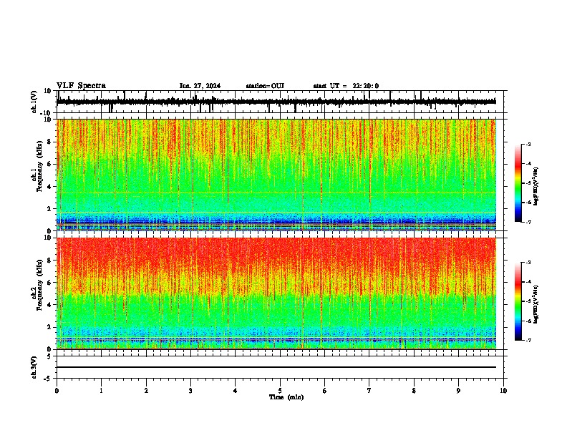Click the ch.1 colorbar log(PSD) label
Image resolution: width=567 pixels, height=438 pixels.
536,187
